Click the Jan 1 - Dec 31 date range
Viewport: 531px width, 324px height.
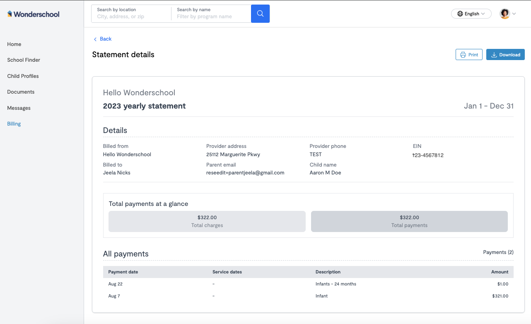click(489, 106)
